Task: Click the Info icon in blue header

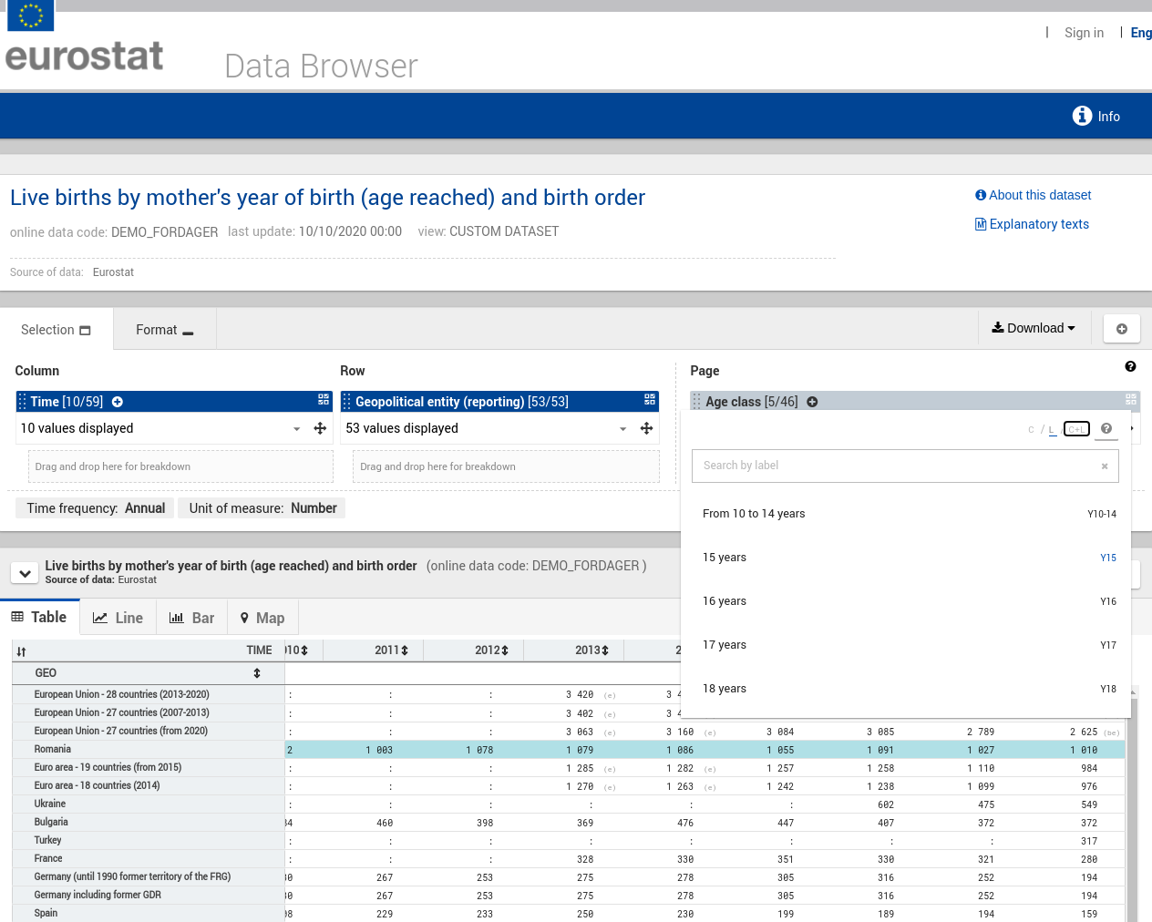Action: [x=1082, y=116]
